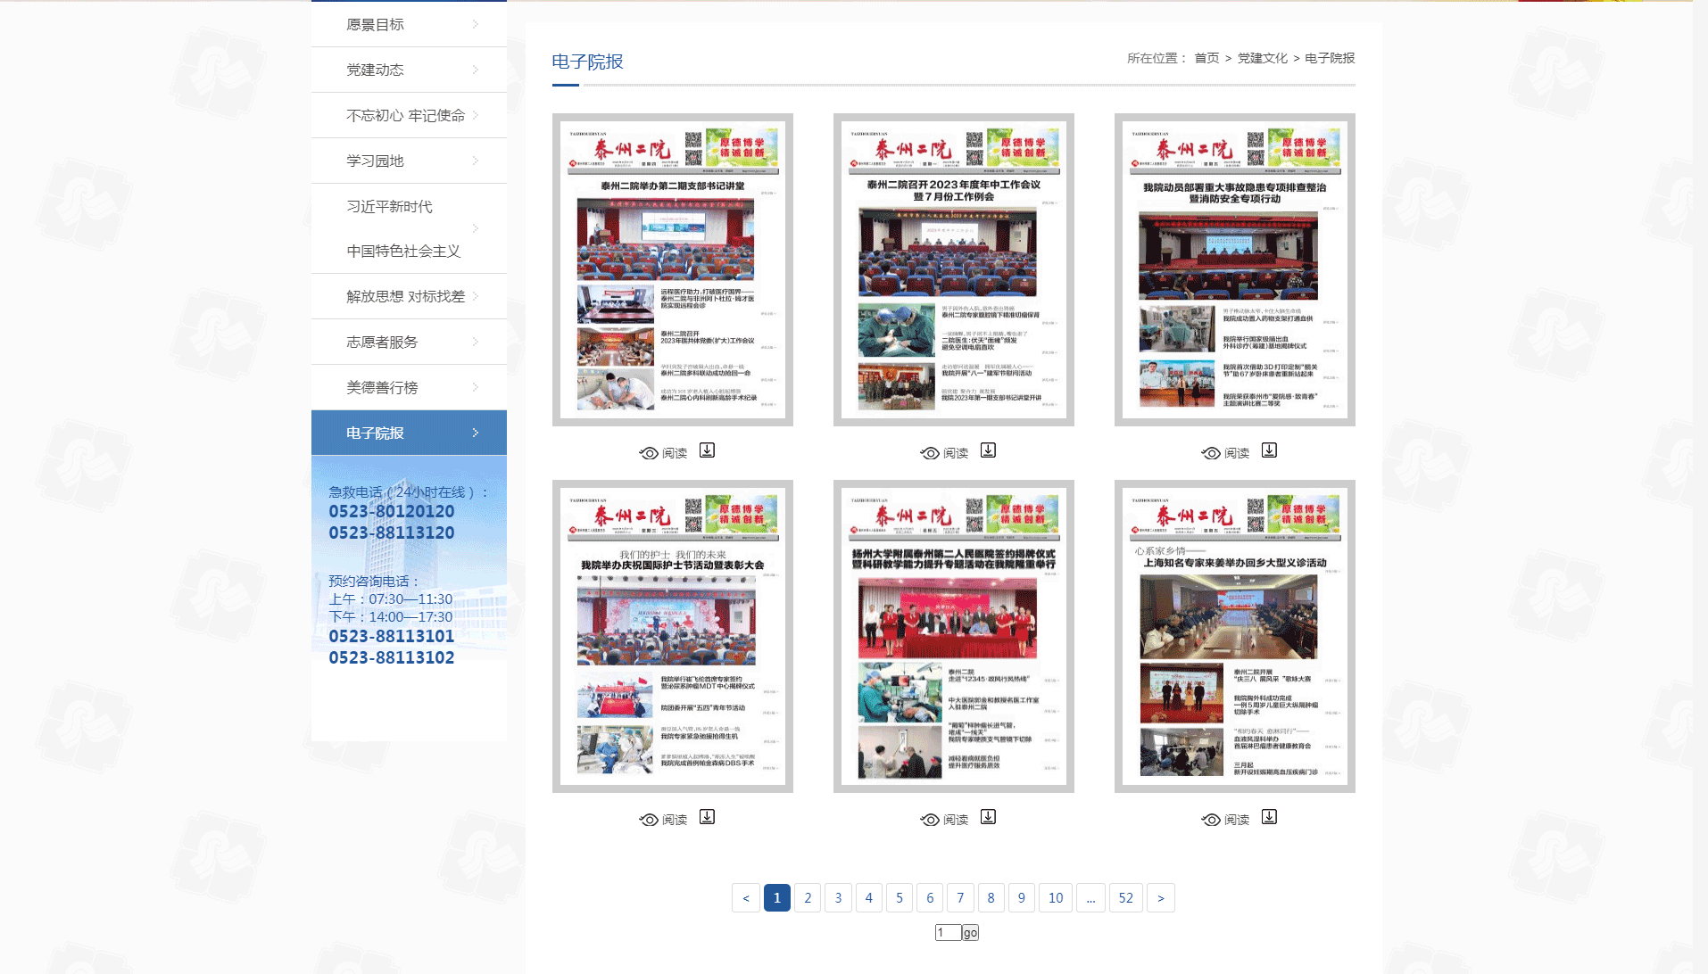The width and height of the screenshot is (1708, 974).
Task: Download the 第二期支部书记讲堂 newspaper issue
Action: 707,450
